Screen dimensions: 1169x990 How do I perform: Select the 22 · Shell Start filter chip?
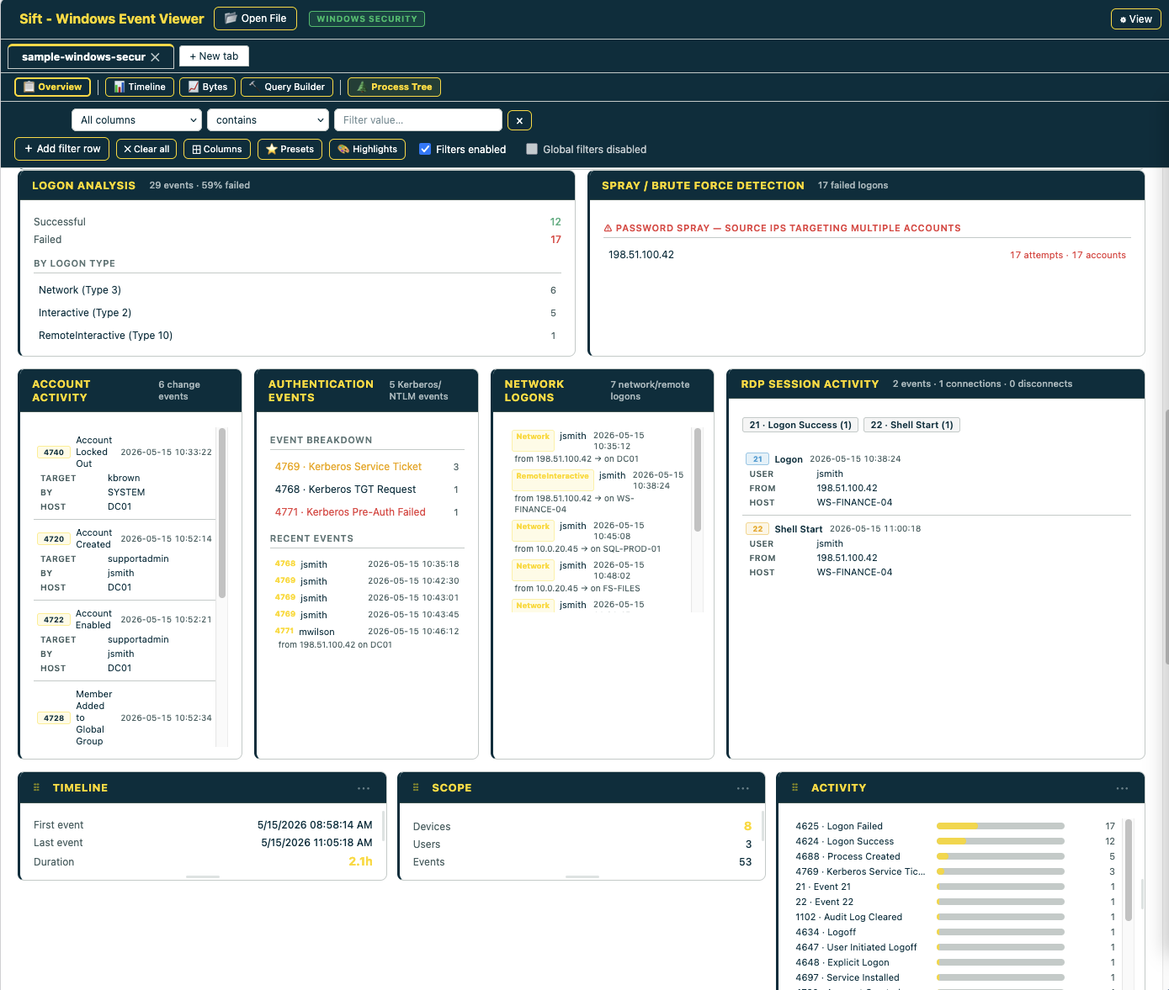point(911,425)
